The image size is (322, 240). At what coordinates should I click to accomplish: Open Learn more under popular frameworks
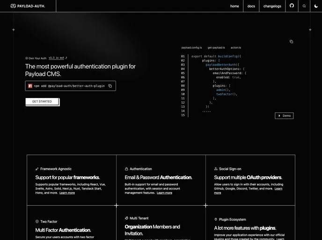[x=67, y=193]
